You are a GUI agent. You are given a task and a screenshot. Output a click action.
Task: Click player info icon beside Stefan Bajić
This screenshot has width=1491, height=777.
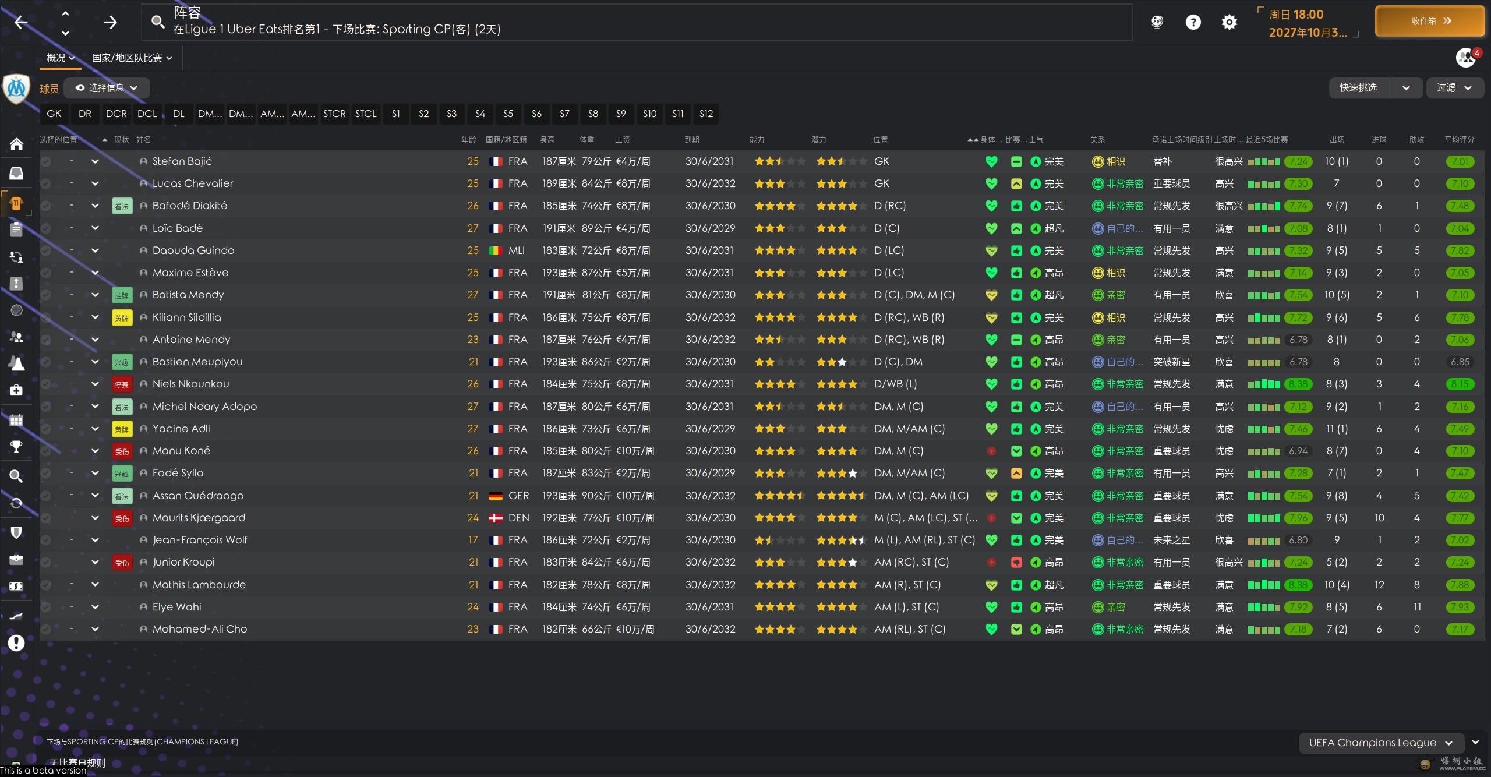[x=143, y=161]
